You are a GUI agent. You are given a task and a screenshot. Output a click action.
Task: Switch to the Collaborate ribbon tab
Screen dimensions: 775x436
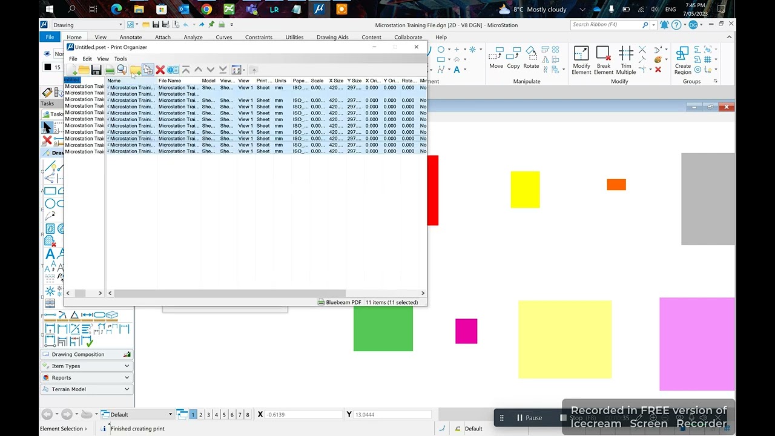(408, 37)
